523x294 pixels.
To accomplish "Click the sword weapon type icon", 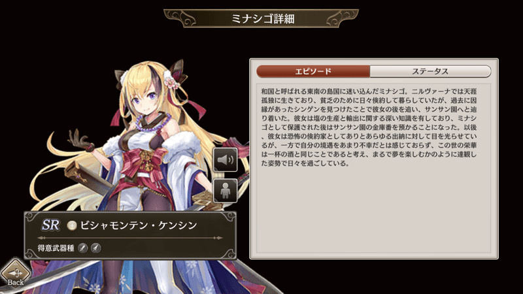I will point(83,248).
